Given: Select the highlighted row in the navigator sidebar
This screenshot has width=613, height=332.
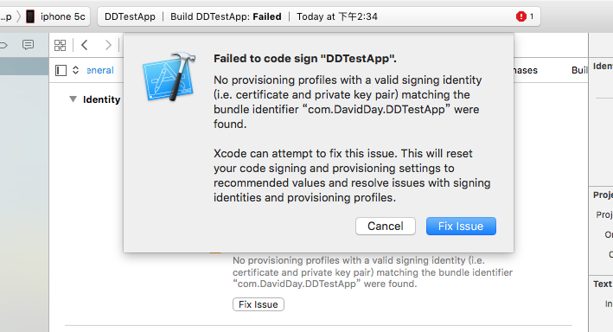Looking at the screenshot, I should (24, 67).
